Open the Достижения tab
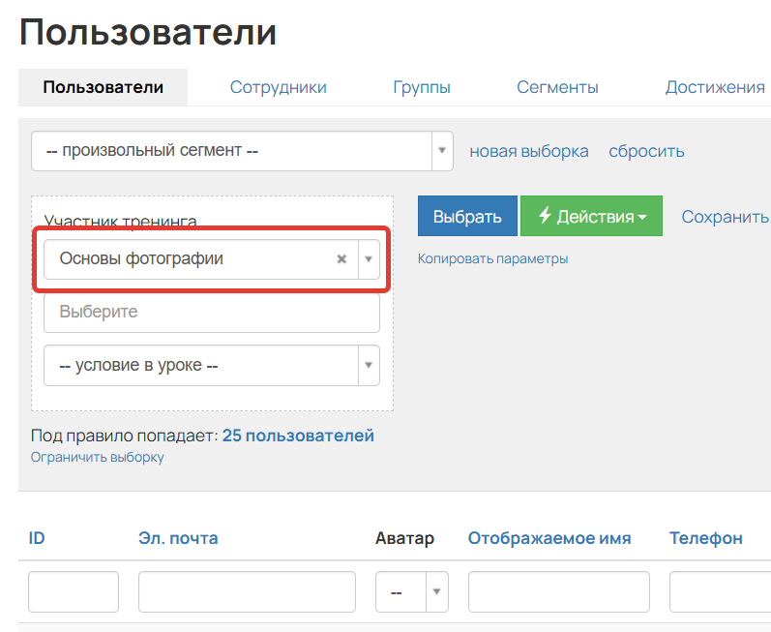 715,87
